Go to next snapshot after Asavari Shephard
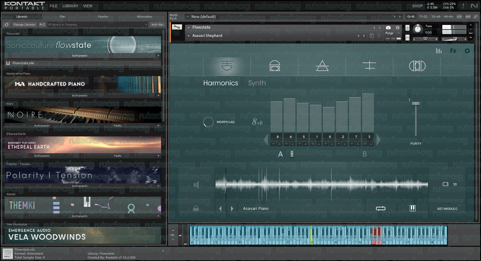The height and width of the screenshot is (261, 481). (x=364, y=36)
